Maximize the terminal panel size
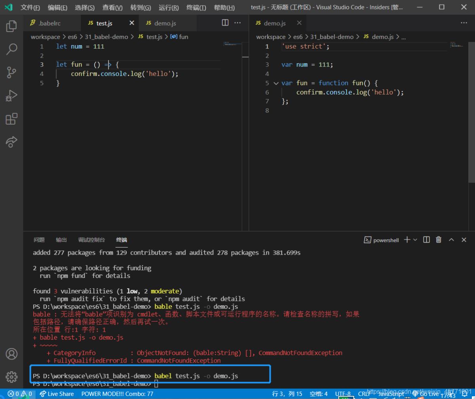This screenshot has height=399, width=475. point(451,240)
